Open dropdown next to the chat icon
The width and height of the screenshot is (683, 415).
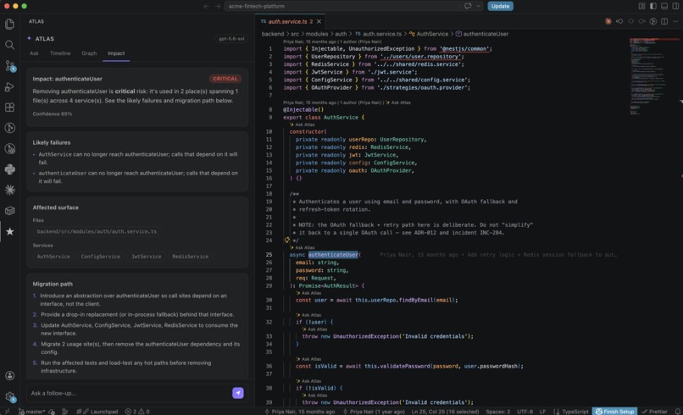click(x=478, y=6)
